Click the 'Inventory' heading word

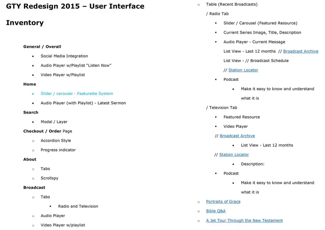[x=25, y=23]
